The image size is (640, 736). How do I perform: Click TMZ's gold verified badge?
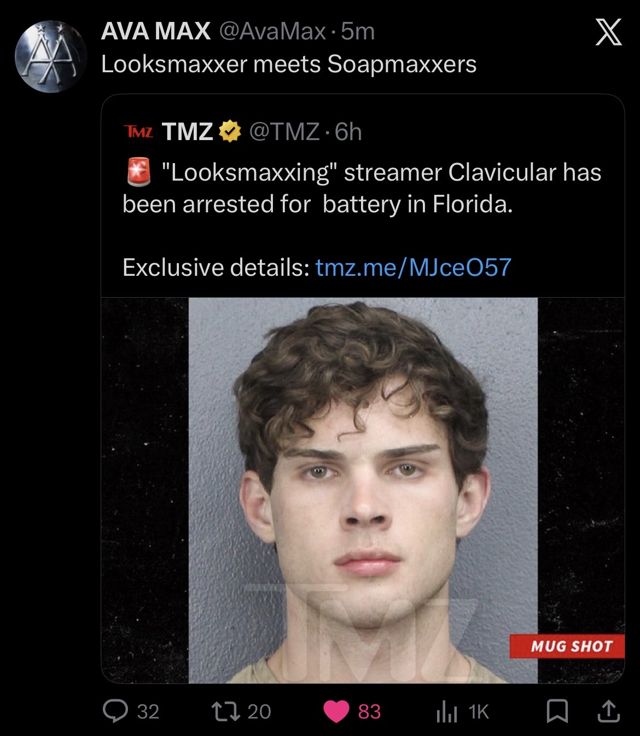[230, 132]
